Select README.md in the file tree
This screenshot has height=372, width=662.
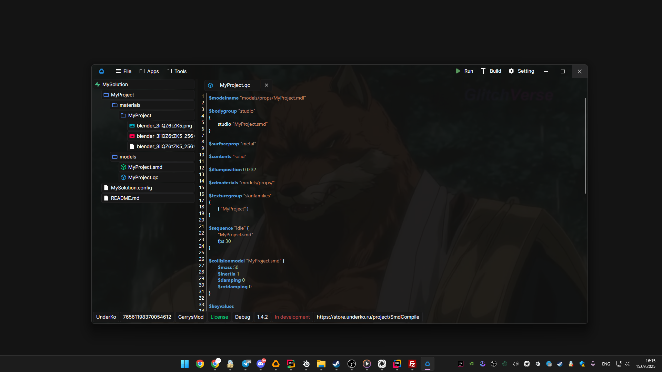tap(125, 198)
